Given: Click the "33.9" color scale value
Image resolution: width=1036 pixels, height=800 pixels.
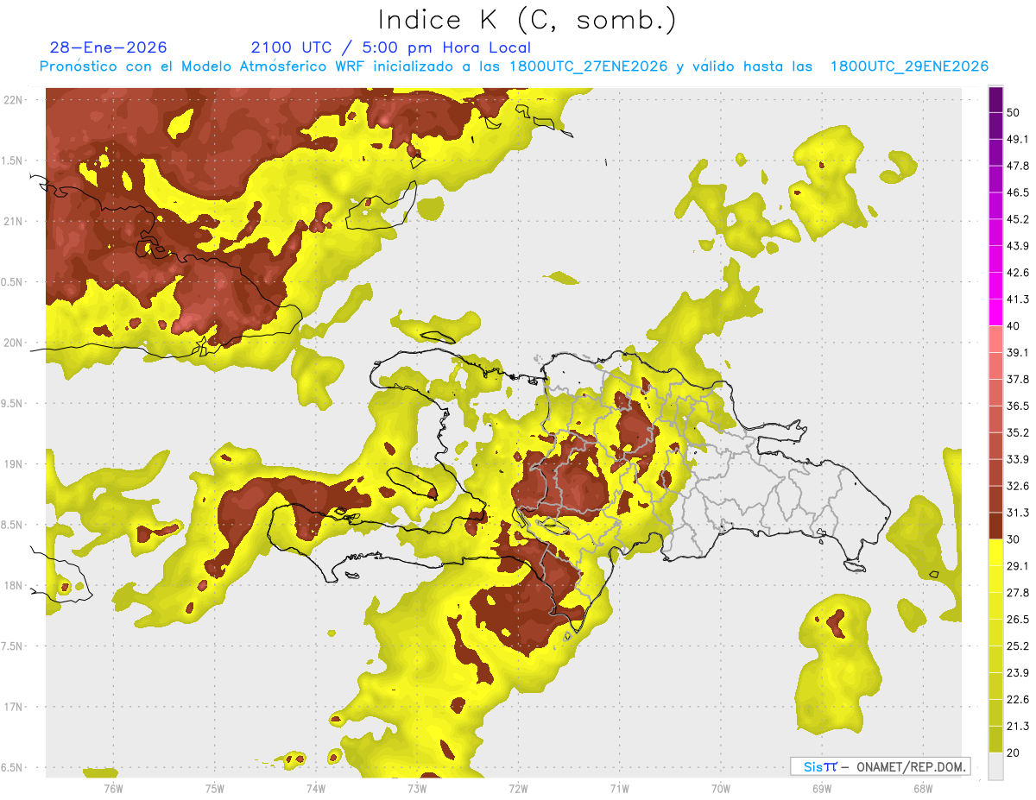Looking at the screenshot, I should point(1018,459).
